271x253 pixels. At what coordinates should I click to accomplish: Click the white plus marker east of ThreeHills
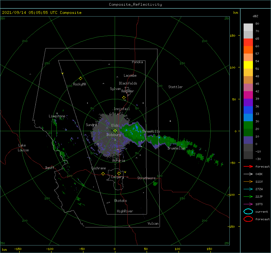(x=170, y=121)
